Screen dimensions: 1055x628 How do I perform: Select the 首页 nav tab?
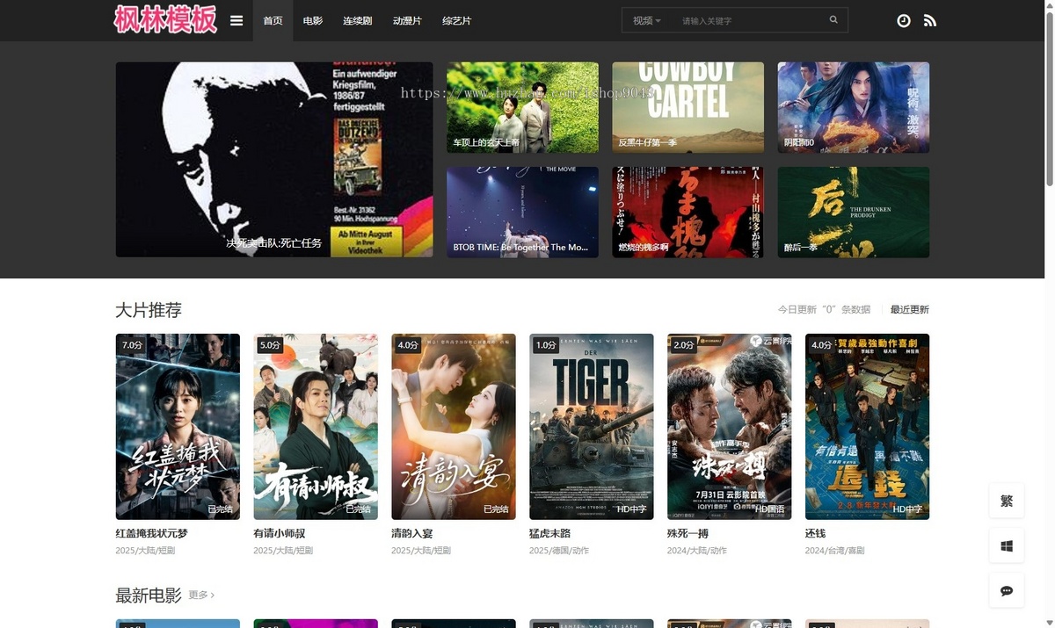(273, 20)
